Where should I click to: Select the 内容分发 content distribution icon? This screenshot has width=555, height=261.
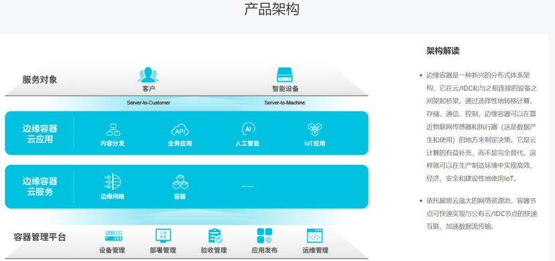[113, 129]
